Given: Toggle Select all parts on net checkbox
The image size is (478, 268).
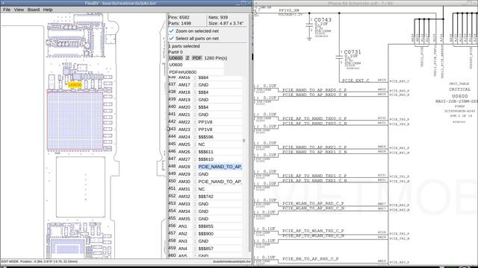Looking at the screenshot, I should click(171, 39).
